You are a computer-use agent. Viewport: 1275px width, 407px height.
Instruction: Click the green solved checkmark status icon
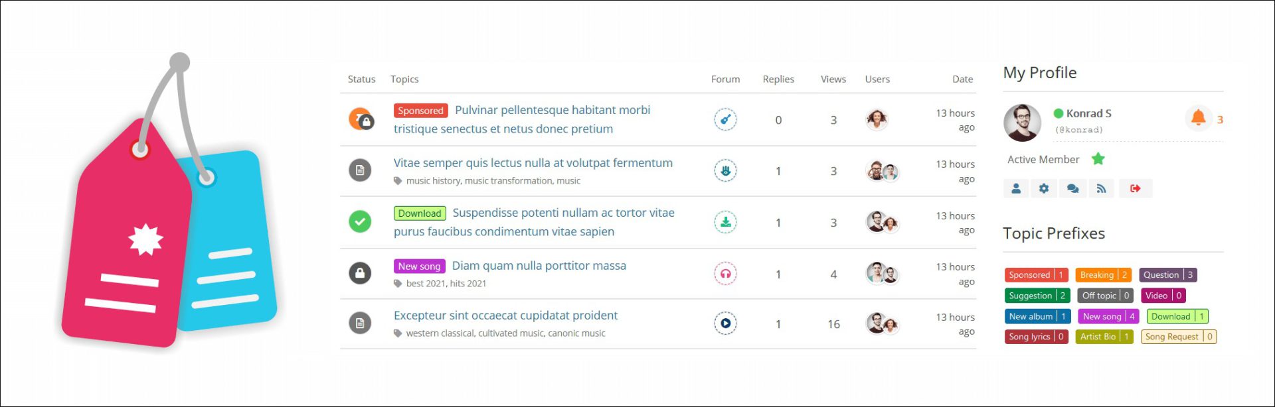coord(360,221)
